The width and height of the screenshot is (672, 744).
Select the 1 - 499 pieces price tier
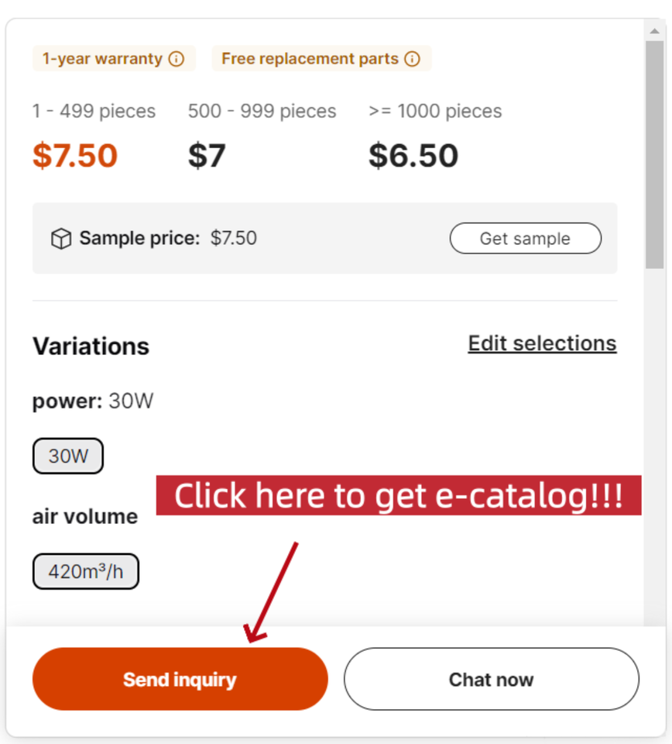94,112
